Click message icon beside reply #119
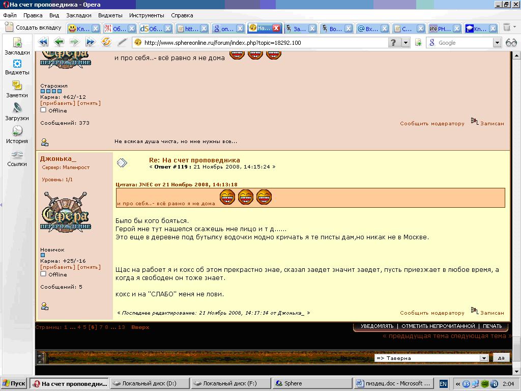Screen dimensions: 521x391 (x=122, y=162)
